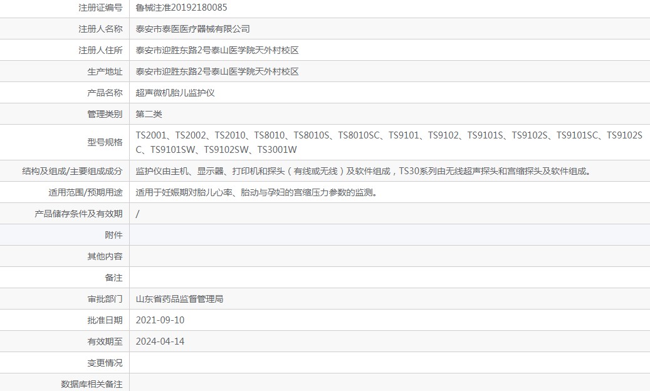Click the label 备注
650x391 pixels.
pyautogui.click(x=113, y=278)
